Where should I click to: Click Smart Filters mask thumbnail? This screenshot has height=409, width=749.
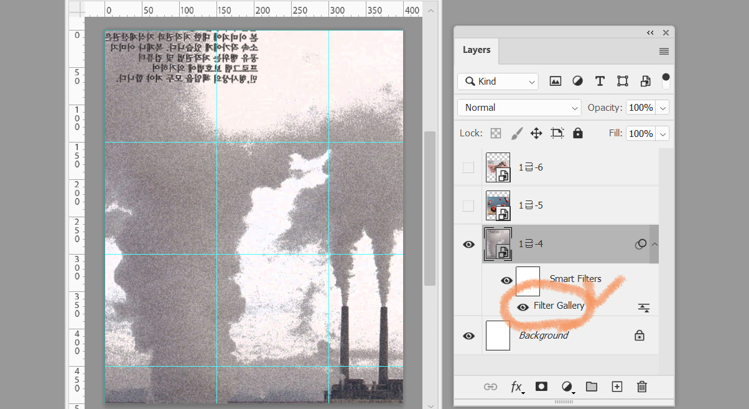click(528, 281)
